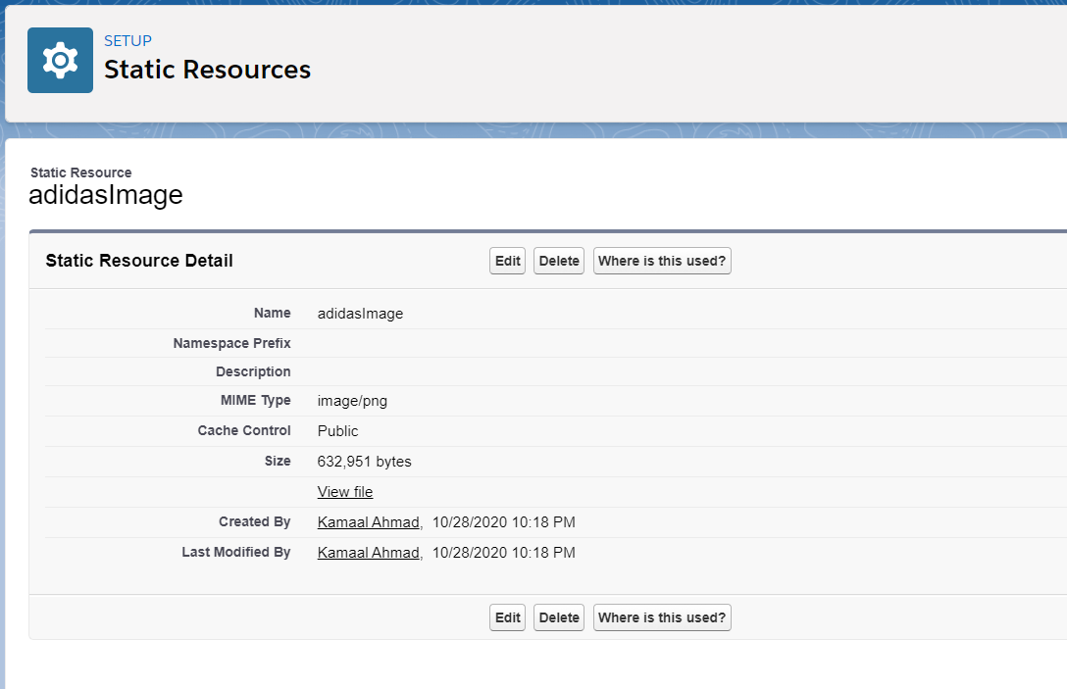The width and height of the screenshot is (1067, 689).
Task: Click the SETUP label in the header
Action: click(x=127, y=41)
